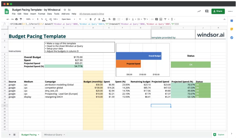Open the Data menu

(x=49, y=14)
